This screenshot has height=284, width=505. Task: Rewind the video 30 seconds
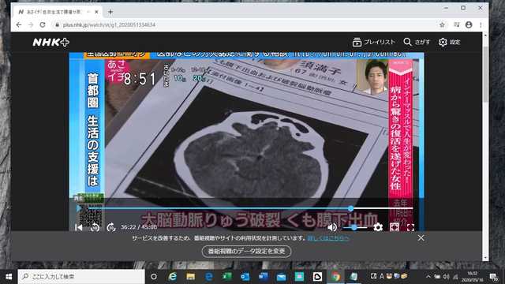pos(95,227)
